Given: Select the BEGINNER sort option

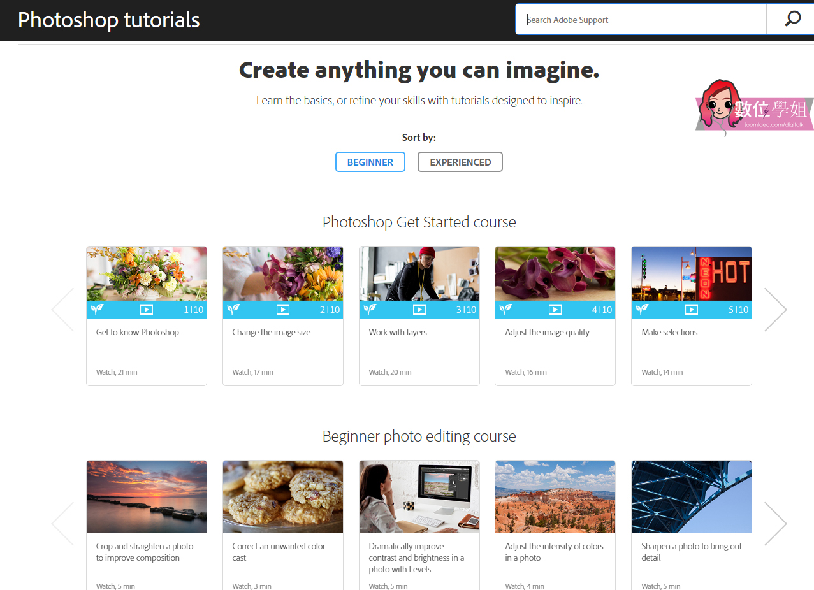Looking at the screenshot, I should tap(370, 162).
